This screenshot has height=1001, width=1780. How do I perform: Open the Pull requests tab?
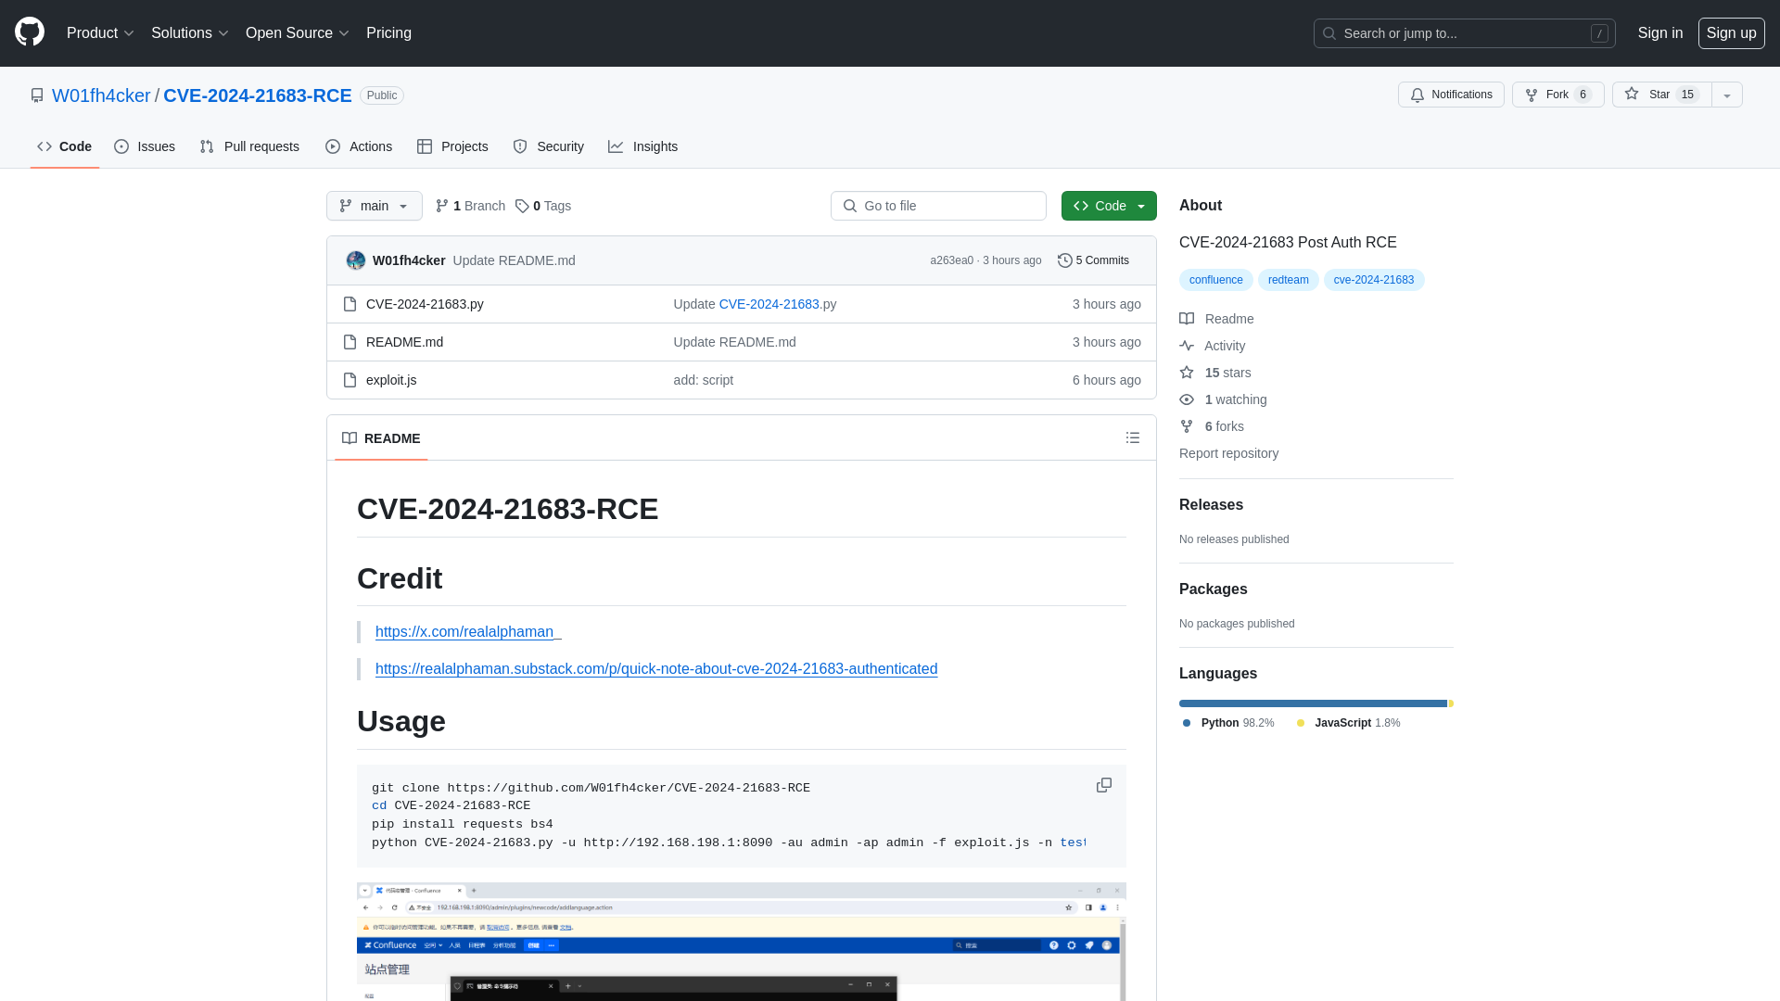pos(249,146)
